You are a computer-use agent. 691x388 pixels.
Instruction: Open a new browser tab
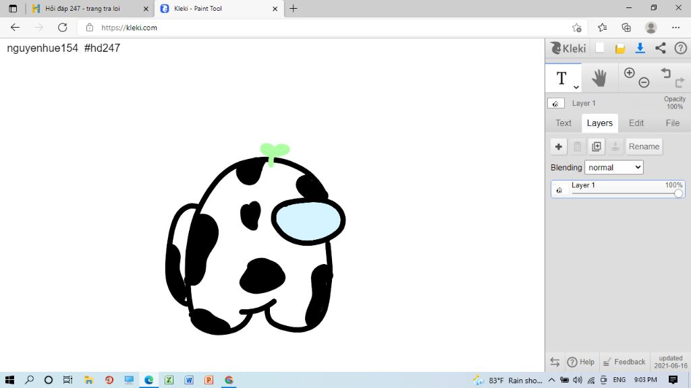click(x=294, y=8)
